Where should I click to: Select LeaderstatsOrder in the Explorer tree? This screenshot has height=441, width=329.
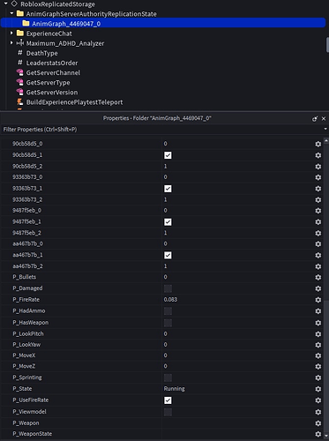point(52,63)
